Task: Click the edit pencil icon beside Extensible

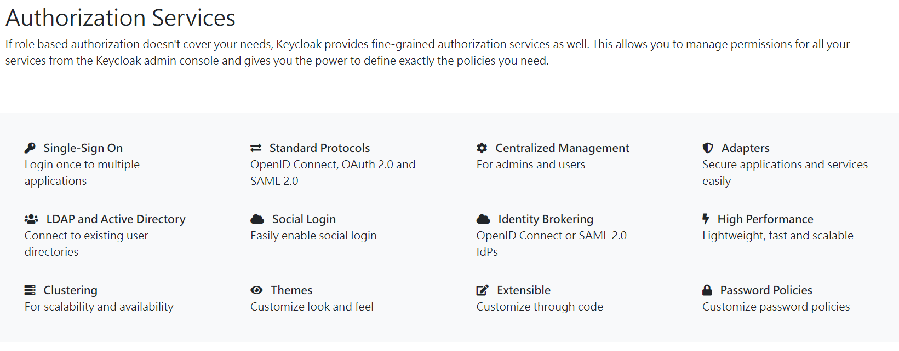Action: click(483, 290)
